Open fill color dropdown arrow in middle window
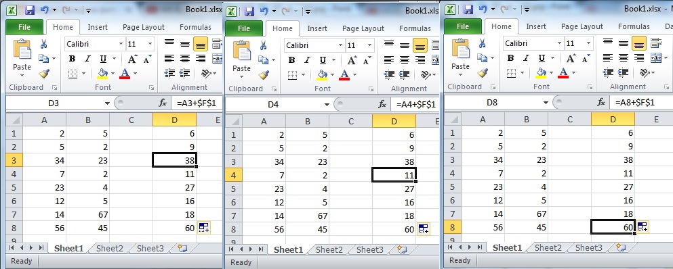Screen dimensions: 673x269 tap(332, 75)
